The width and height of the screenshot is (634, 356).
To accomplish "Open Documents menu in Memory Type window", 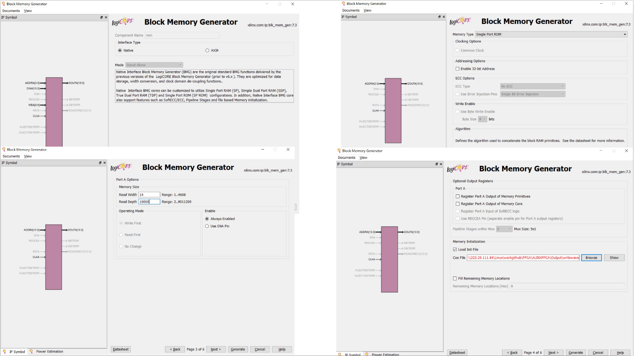I will (x=351, y=10).
